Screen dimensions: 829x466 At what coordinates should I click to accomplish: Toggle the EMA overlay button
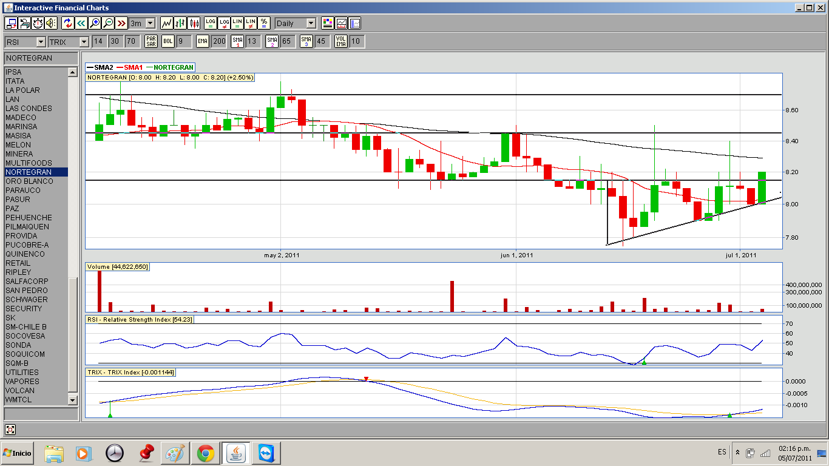(x=203, y=41)
